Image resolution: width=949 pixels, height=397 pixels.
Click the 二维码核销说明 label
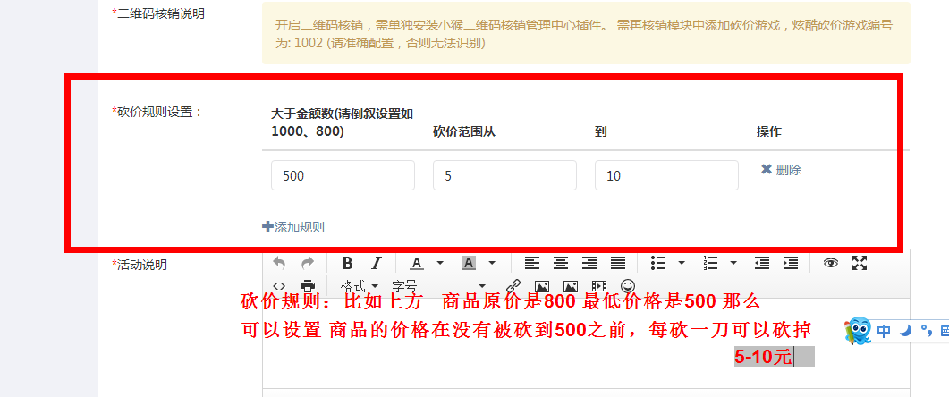(x=158, y=13)
